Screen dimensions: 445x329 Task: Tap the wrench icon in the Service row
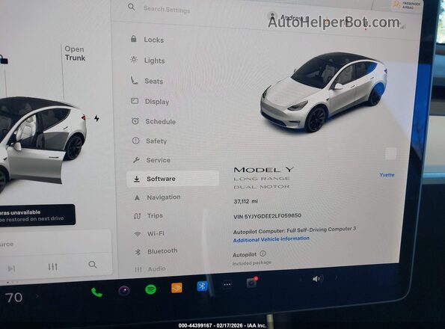pyautogui.click(x=136, y=160)
